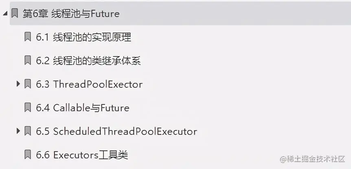Image resolution: width=351 pixels, height=169 pixels.
Task: Open chapter 第6章 线程池与Future
Action: (x=71, y=14)
